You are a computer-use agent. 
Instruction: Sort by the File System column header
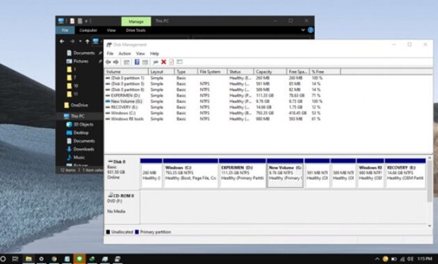click(x=213, y=72)
